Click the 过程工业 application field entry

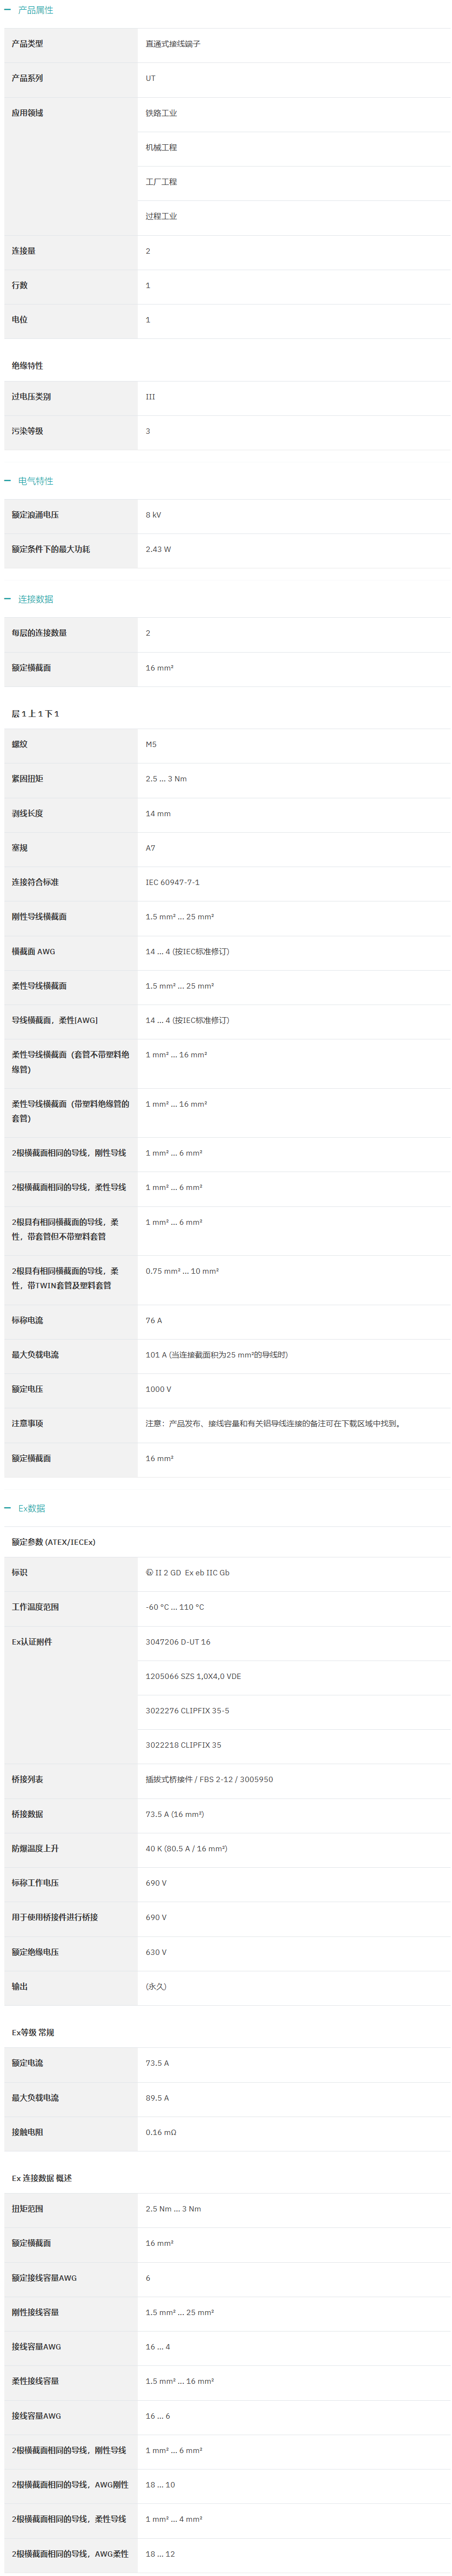(x=160, y=216)
